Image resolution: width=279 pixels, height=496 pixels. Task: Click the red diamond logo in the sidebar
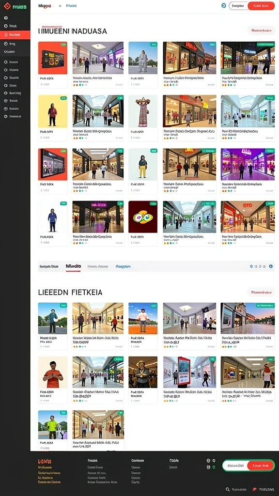coord(7,6)
